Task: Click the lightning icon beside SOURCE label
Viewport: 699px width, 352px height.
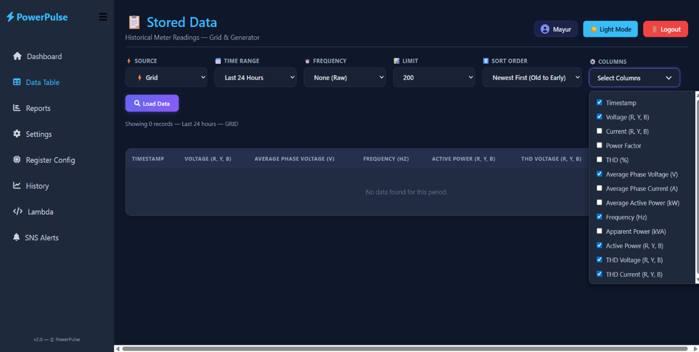Action: coord(129,61)
